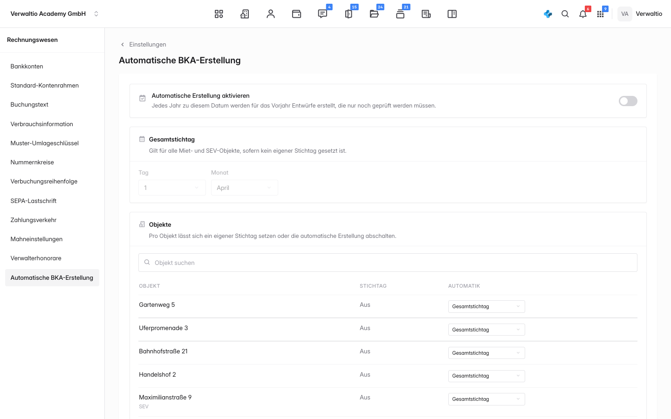Open the wallet icon in top navigation
Screen dimensions: 671x419
[296, 14]
